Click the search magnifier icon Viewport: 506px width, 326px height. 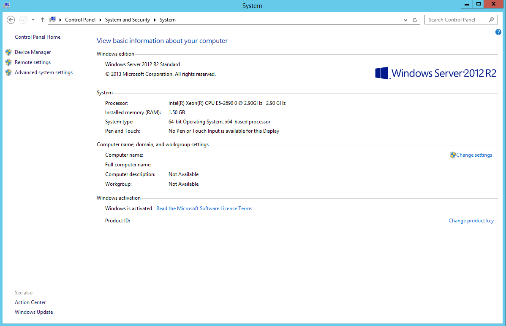pos(492,20)
